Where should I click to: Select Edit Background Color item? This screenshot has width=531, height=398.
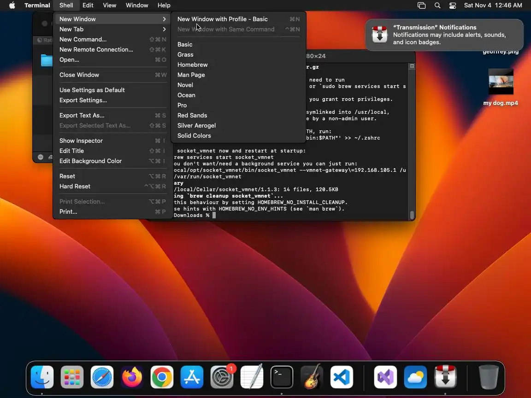click(x=113, y=161)
